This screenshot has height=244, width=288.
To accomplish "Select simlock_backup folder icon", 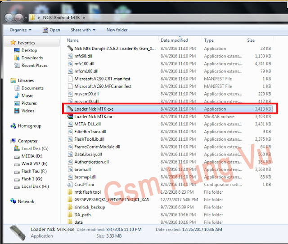I will (70, 207).
